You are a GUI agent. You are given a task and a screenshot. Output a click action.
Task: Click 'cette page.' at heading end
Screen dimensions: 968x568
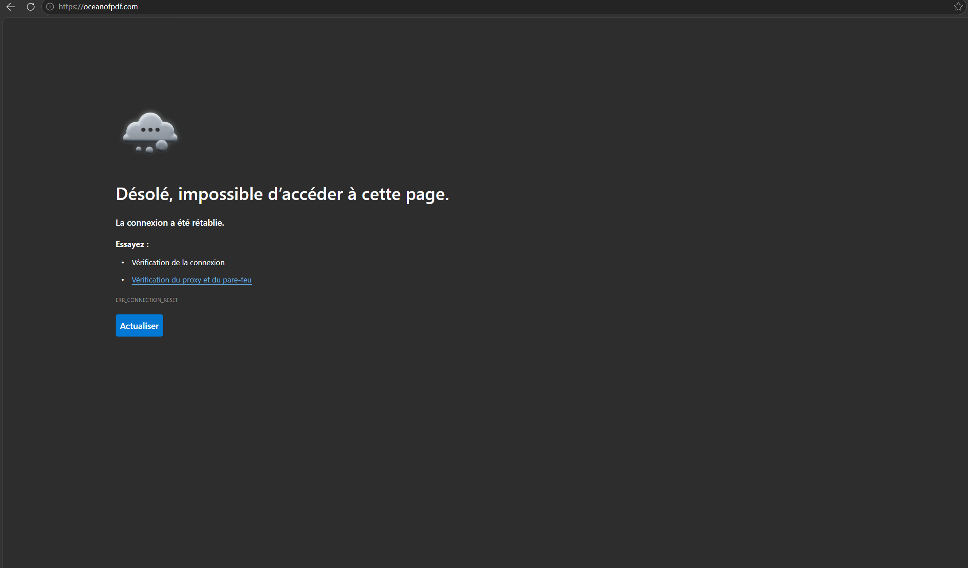coord(405,194)
